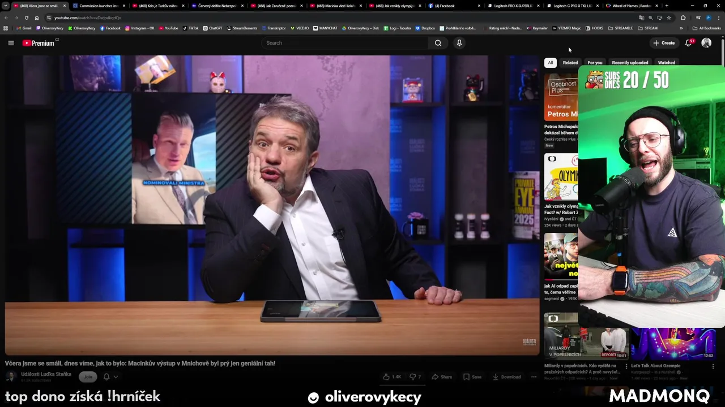725x407 pixels.
Task: Go to YouTube Premium home logo
Action: pyautogui.click(x=39, y=43)
